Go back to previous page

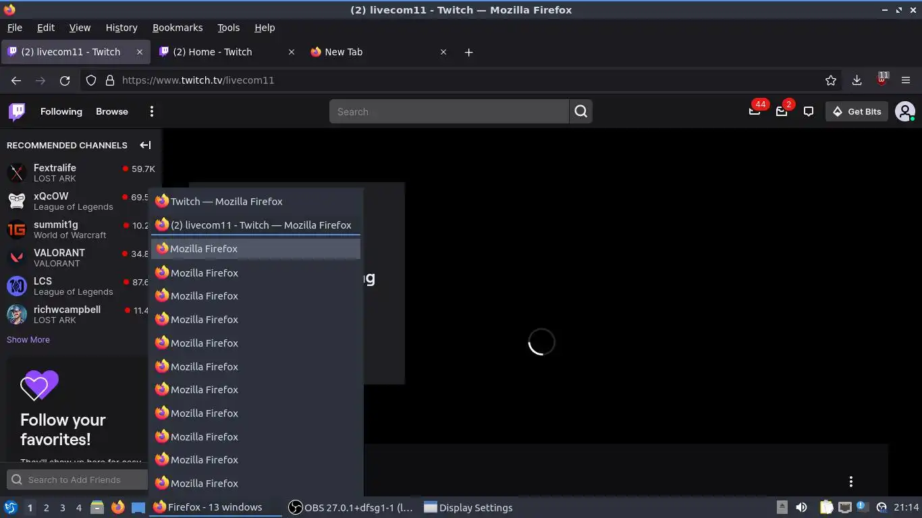pos(16,80)
